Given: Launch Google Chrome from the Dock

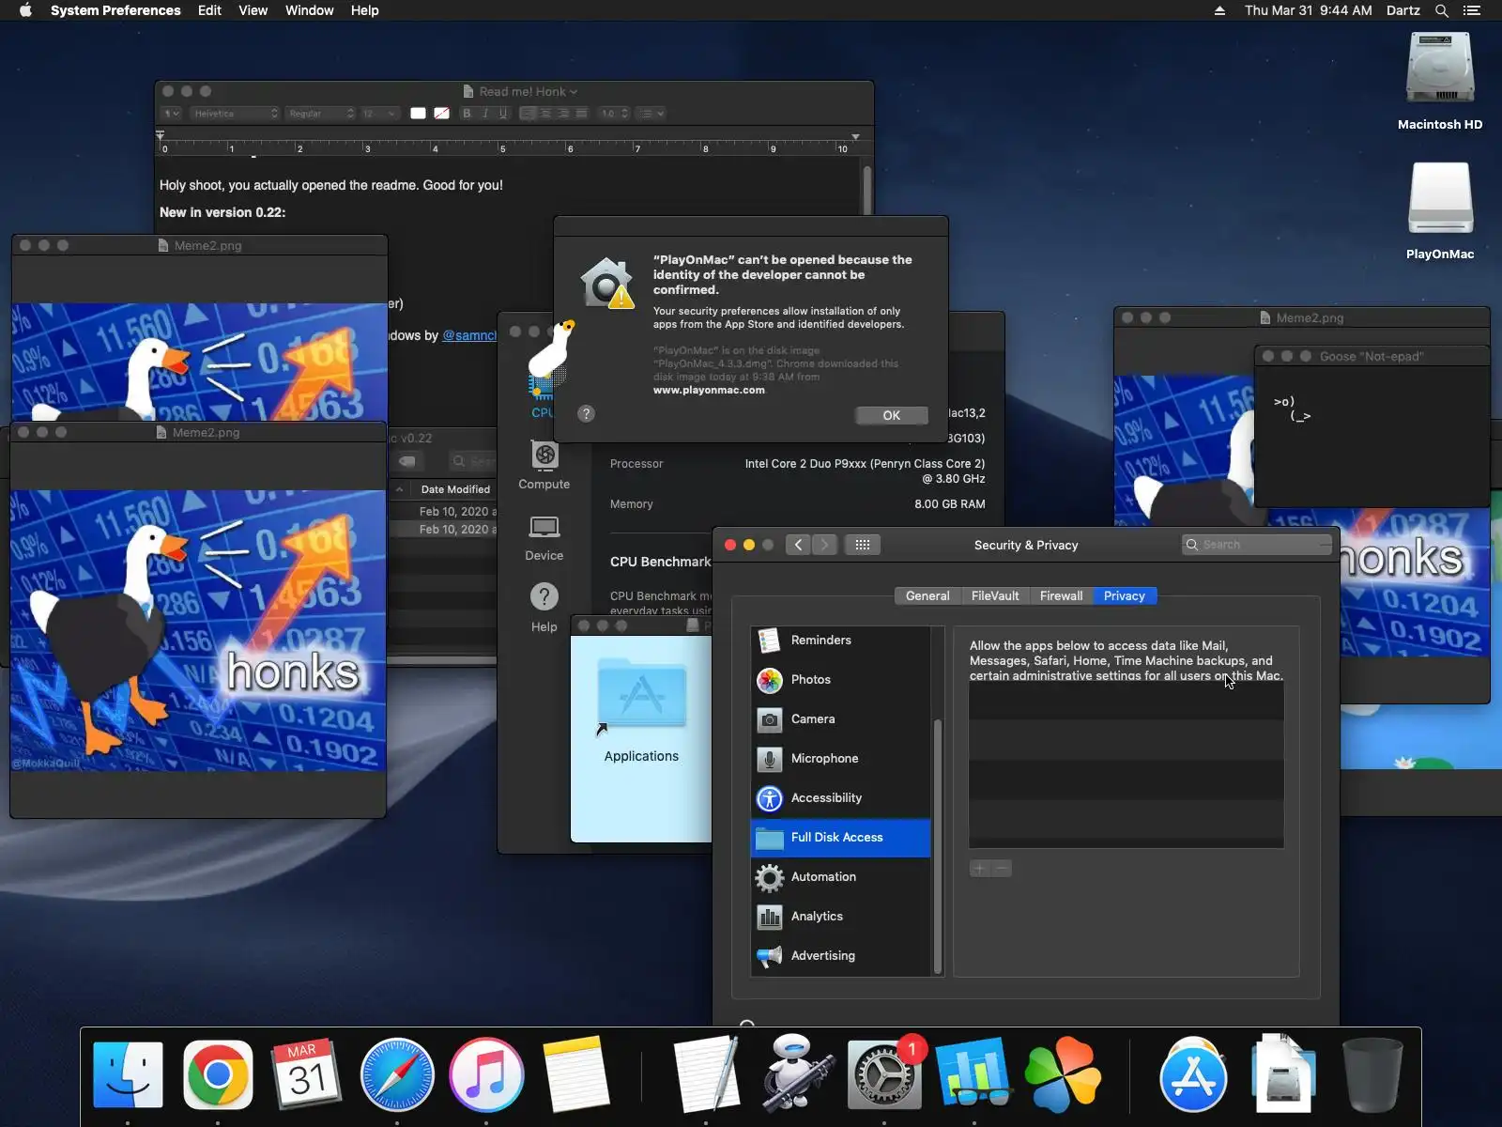Looking at the screenshot, I should [x=218, y=1074].
